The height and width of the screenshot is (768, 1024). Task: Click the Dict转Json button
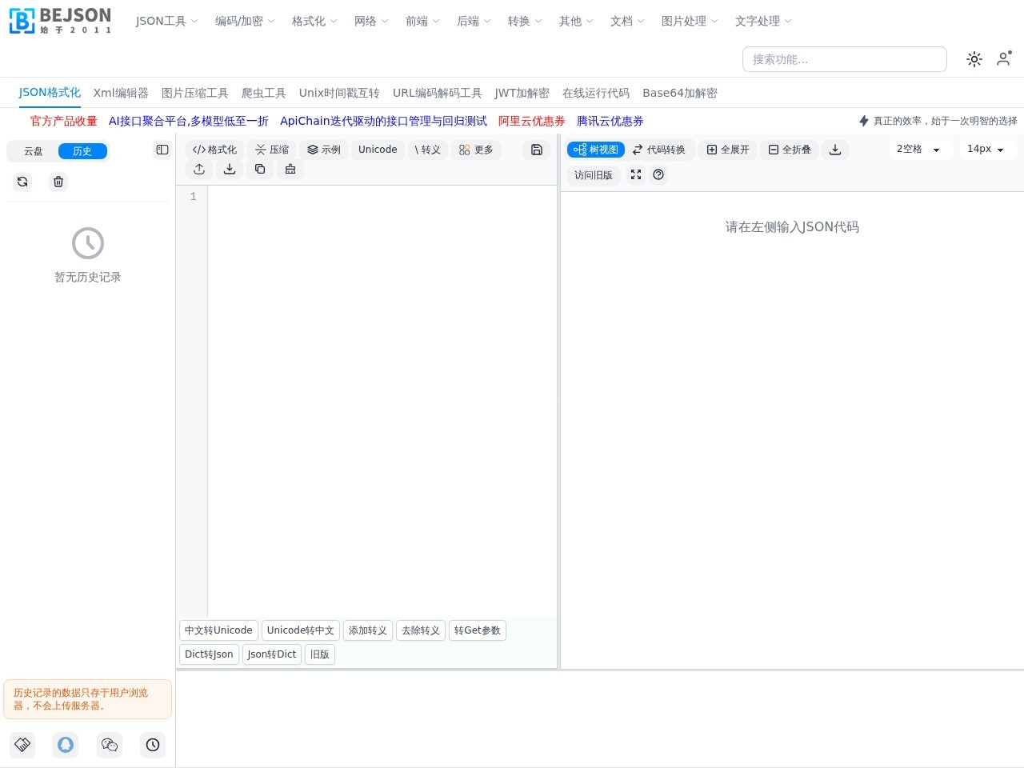pyautogui.click(x=209, y=654)
